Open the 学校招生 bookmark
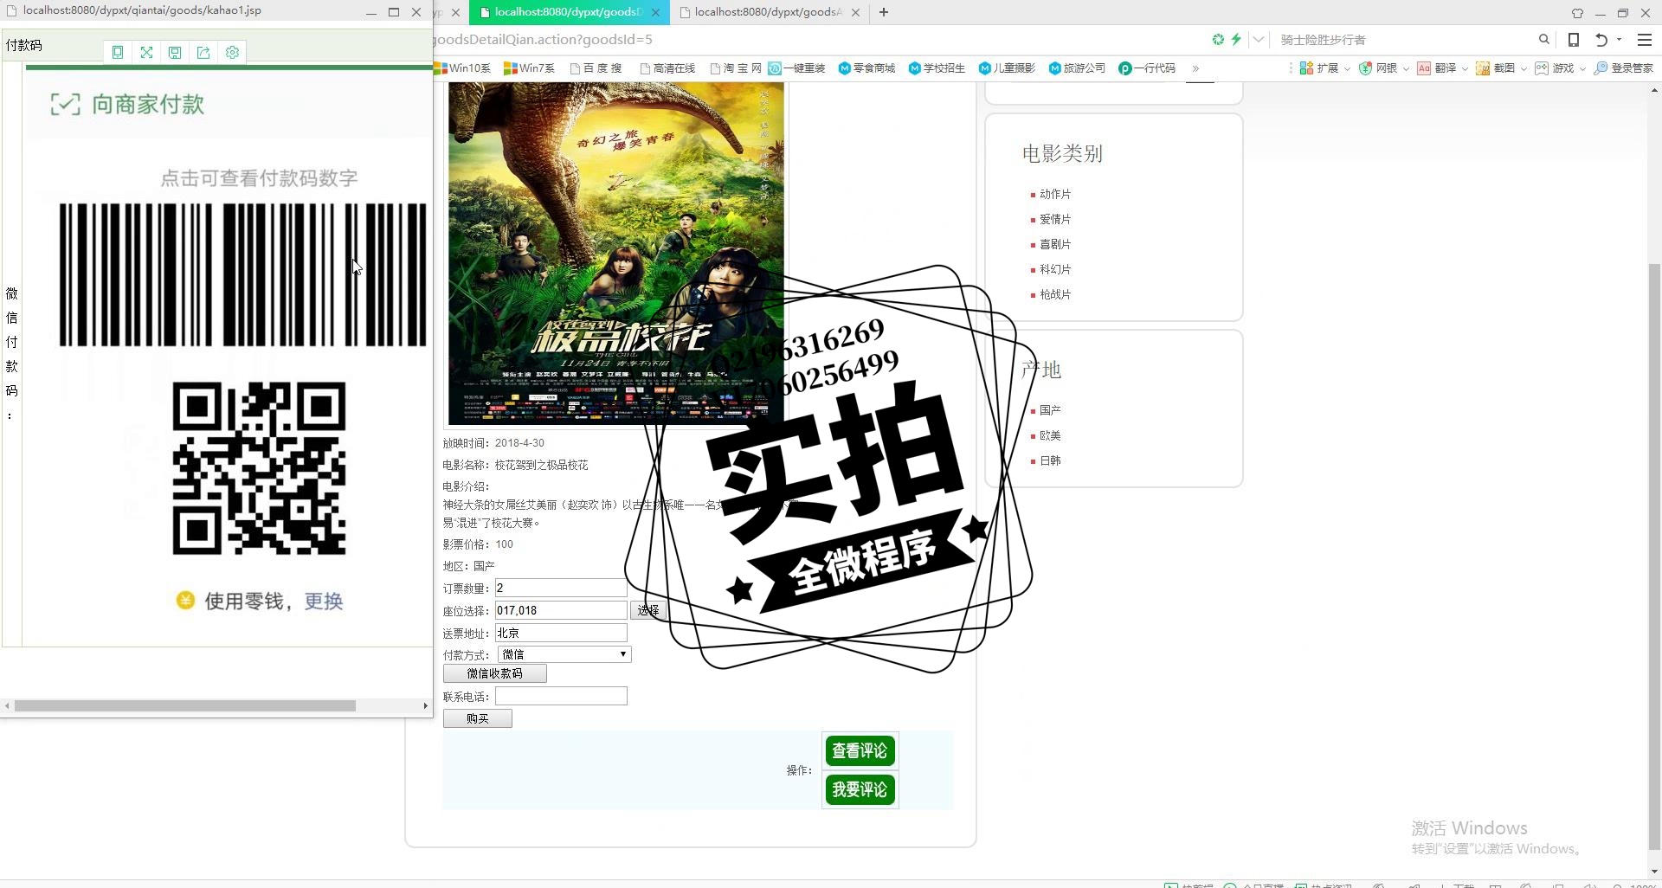1662x888 pixels. (937, 68)
